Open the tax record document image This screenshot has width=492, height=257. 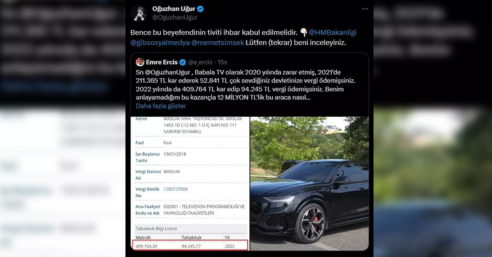click(x=190, y=183)
